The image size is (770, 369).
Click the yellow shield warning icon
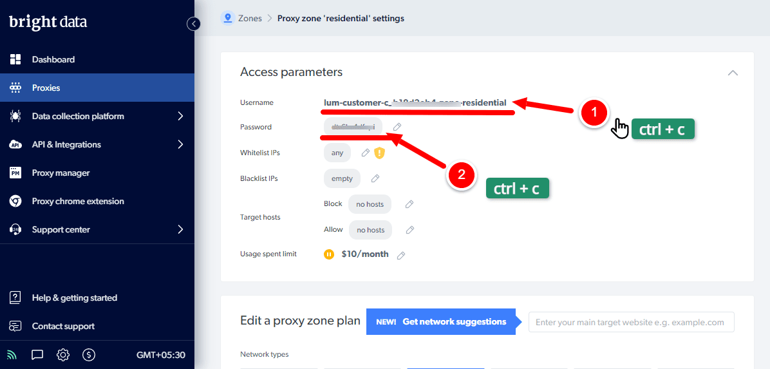click(379, 153)
